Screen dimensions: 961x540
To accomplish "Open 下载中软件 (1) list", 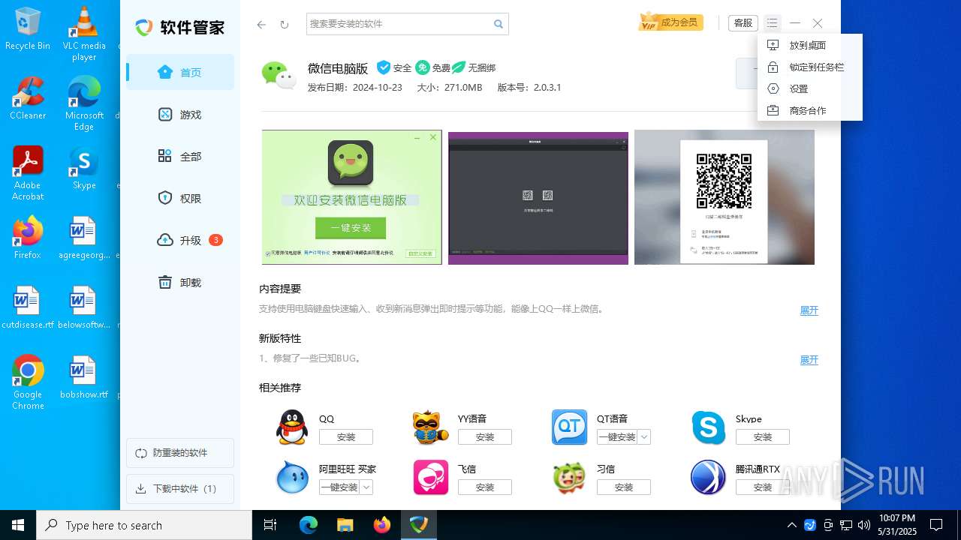I will tap(180, 489).
